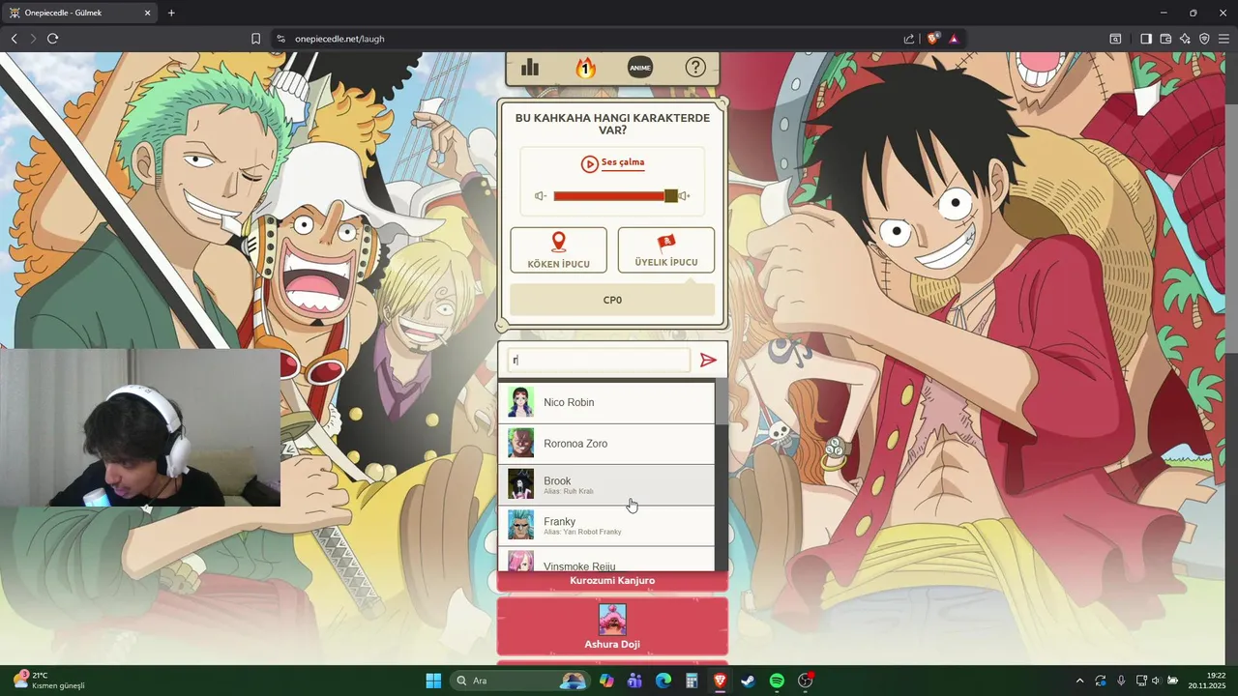Click Brook's avatar thumbnail
Image resolution: width=1238 pixels, height=696 pixels.
tap(520, 483)
